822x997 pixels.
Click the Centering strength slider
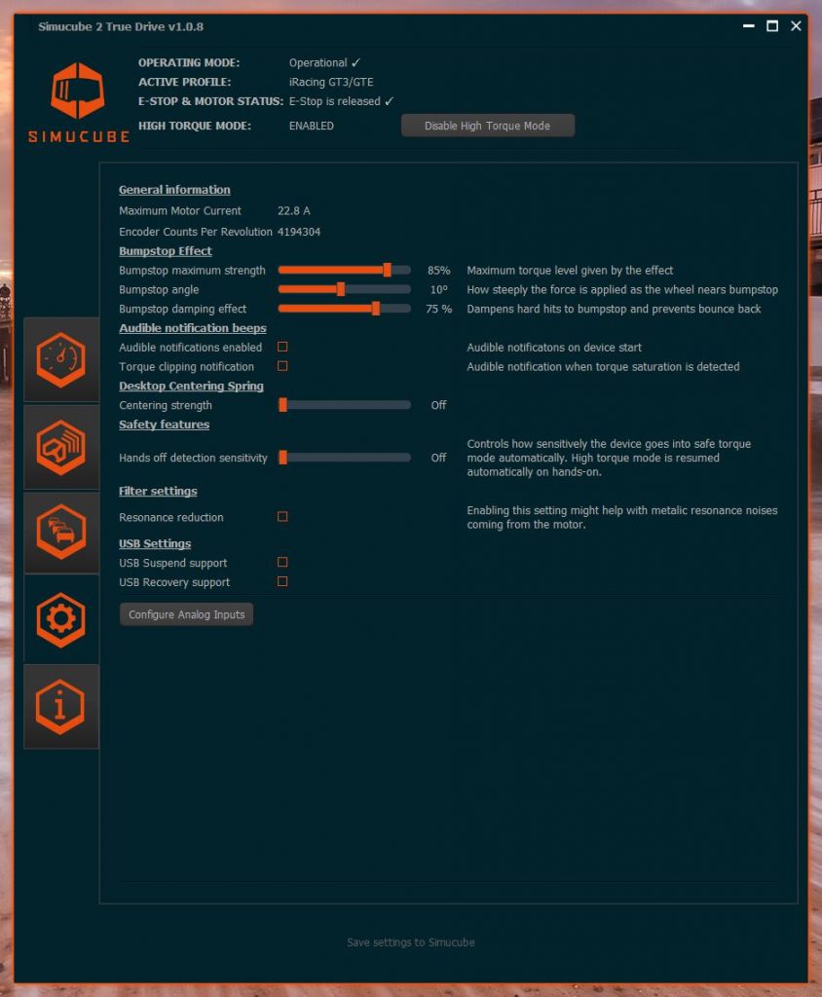click(x=344, y=405)
